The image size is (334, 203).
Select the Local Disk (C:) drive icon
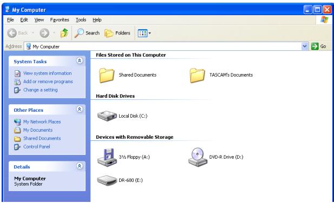(x=107, y=116)
